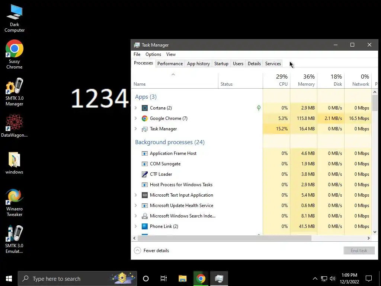Sort processes by CPU column

[x=276, y=80]
